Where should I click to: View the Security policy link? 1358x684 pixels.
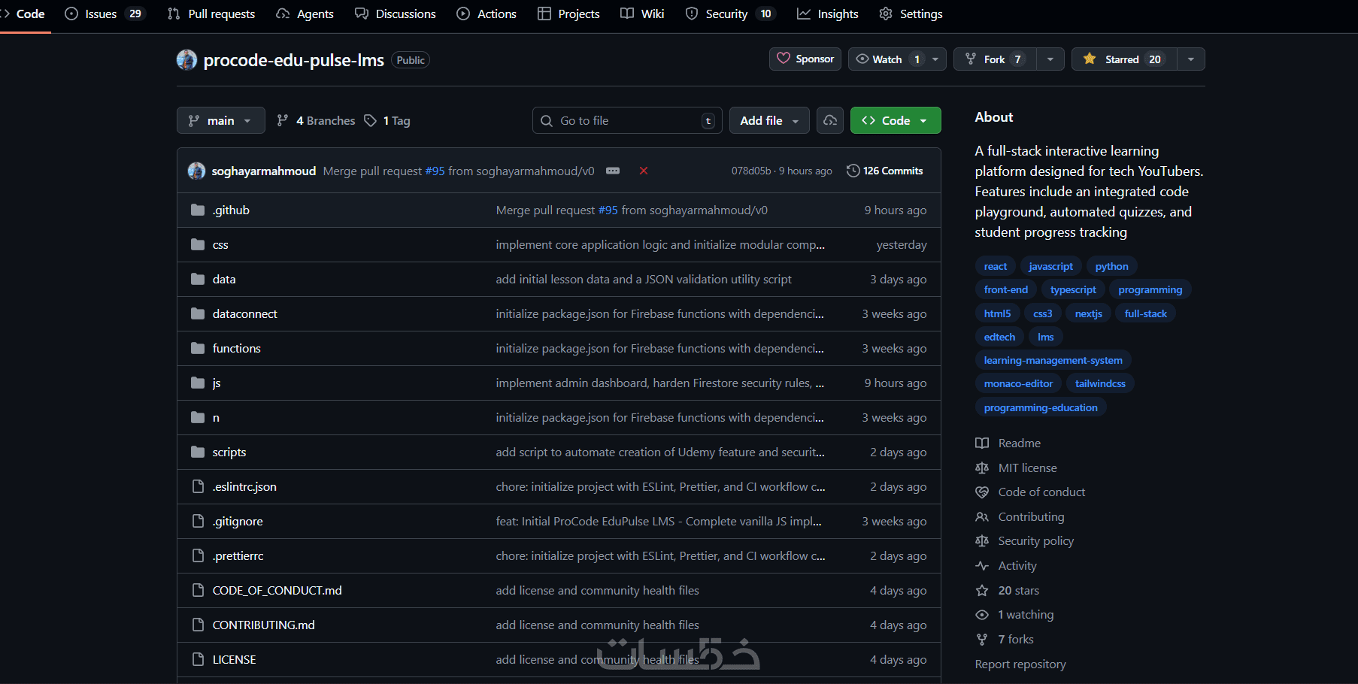(1025, 541)
